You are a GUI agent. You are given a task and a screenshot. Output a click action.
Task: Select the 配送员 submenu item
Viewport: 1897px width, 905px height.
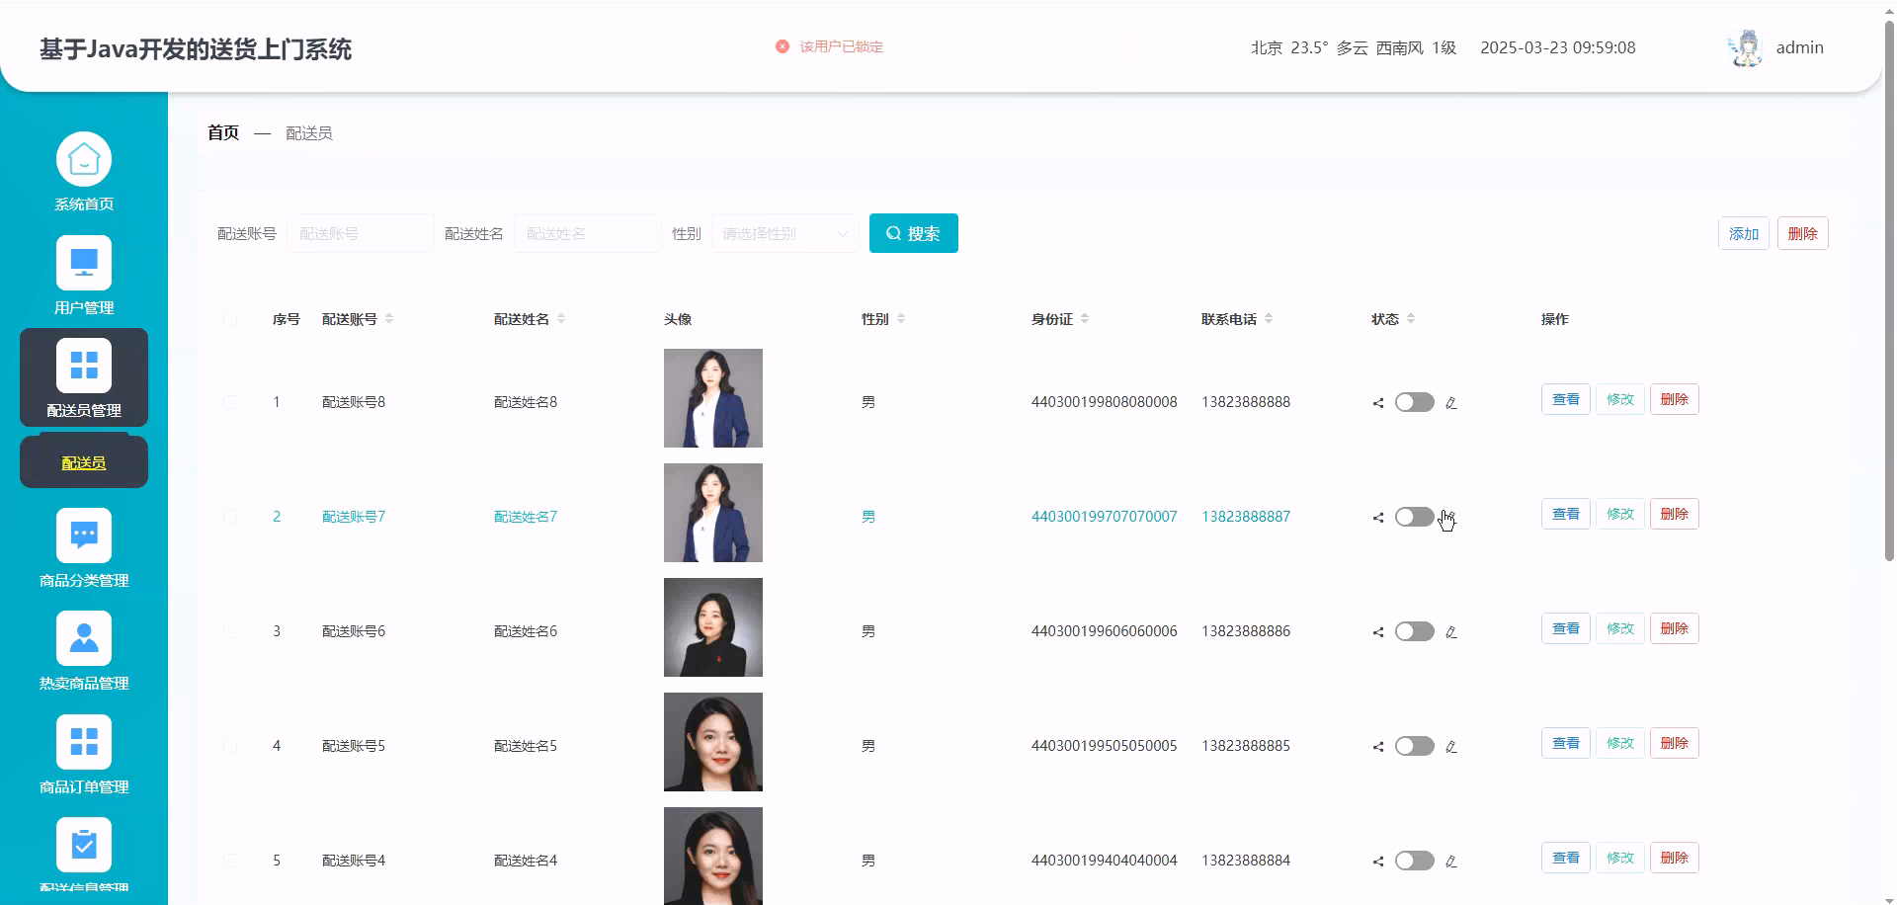tap(84, 462)
